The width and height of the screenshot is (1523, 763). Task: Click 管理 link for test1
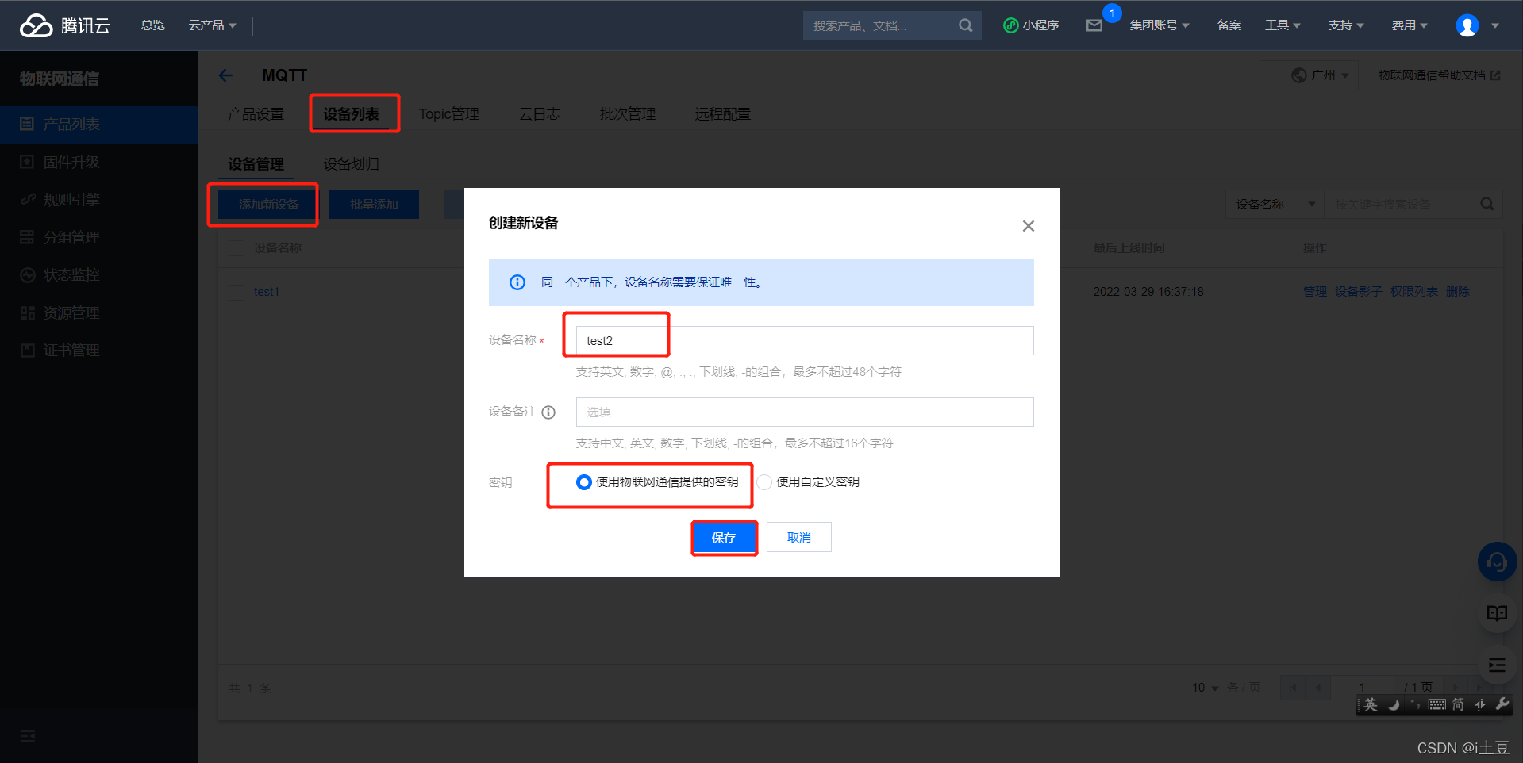[1315, 292]
